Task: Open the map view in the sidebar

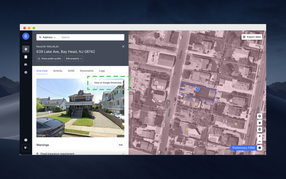Action: 26,49
